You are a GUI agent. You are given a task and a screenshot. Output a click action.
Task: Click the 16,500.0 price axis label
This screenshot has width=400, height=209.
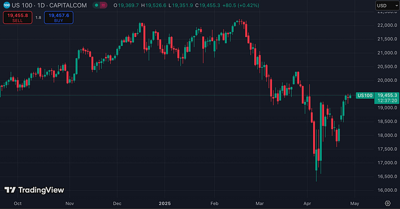(x=387, y=177)
